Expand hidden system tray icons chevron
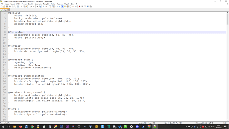The width and height of the screenshot is (229, 129). point(186,127)
